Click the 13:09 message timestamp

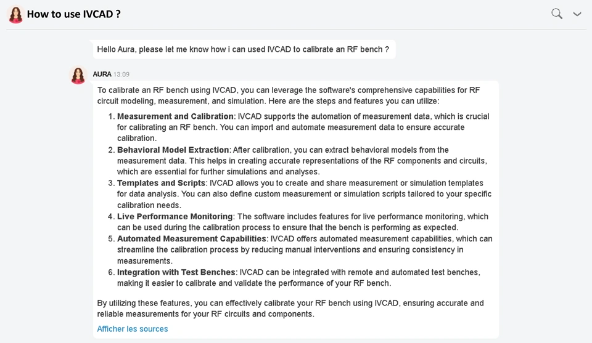(x=121, y=75)
